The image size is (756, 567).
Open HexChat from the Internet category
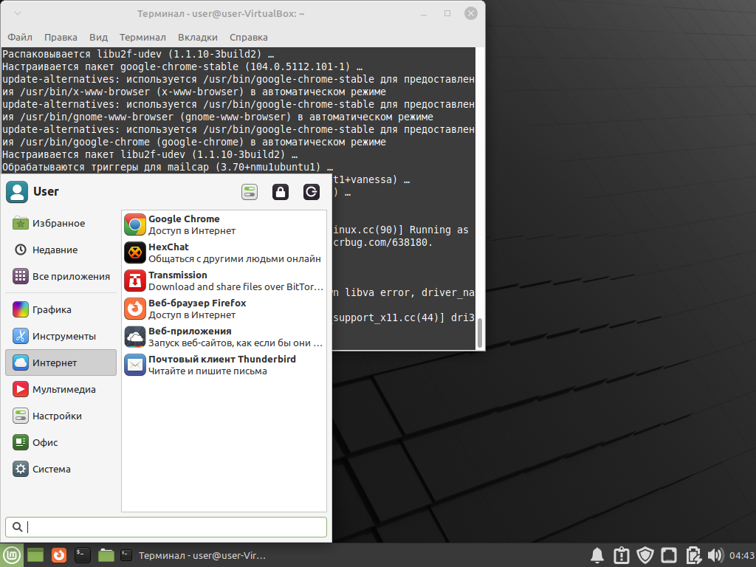[x=224, y=252]
